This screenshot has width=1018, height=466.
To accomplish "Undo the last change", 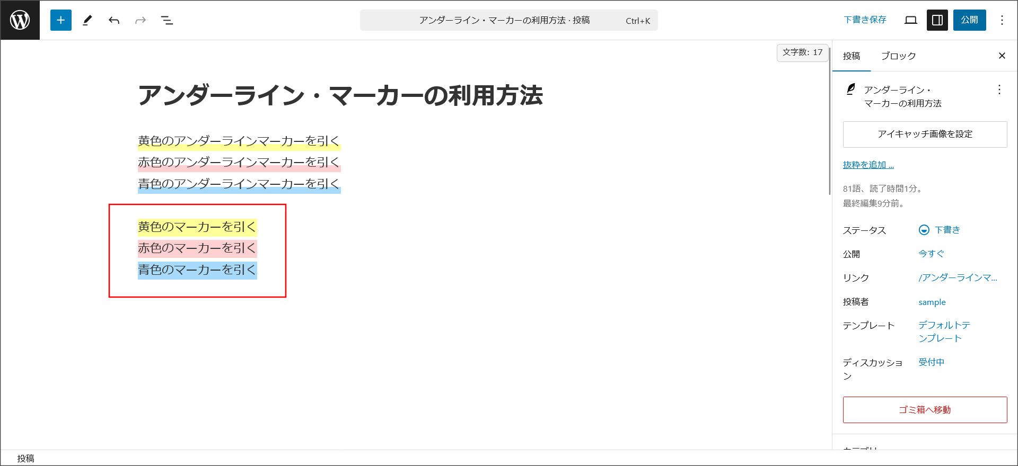I will tap(114, 20).
